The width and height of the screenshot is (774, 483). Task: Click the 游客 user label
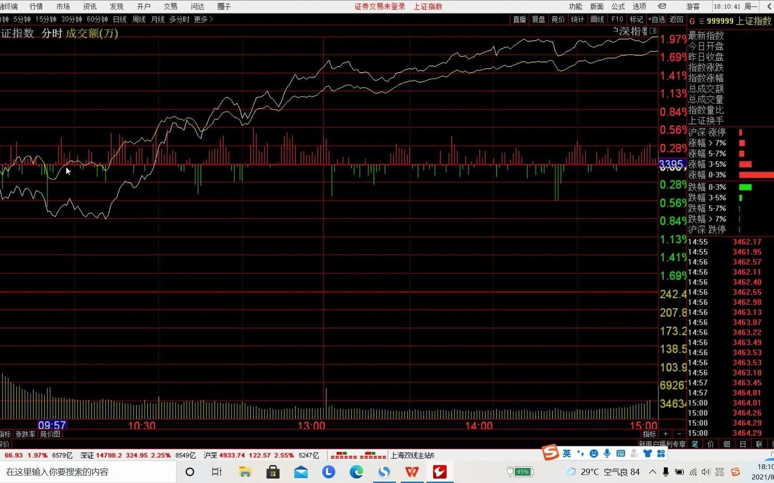[x=693, y=6]
